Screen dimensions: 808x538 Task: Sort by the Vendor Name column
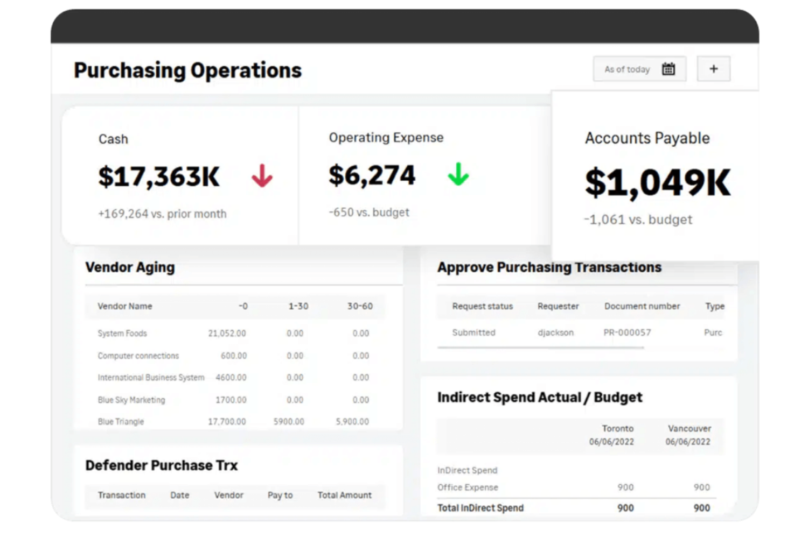tap(124, 306)
